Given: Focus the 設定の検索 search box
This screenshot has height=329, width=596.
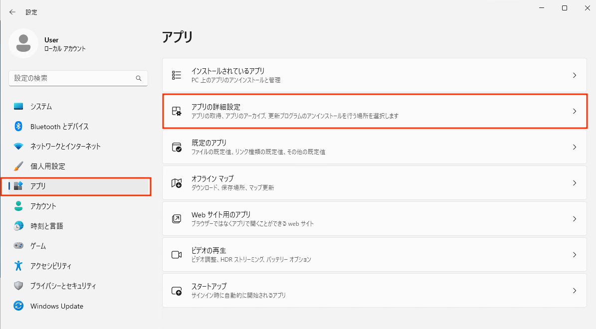Looking at the screenshot, I should pyautogui.click(x=72, y=78).
